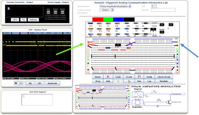Select the 2.7mH inductor component

coord(154,23)
